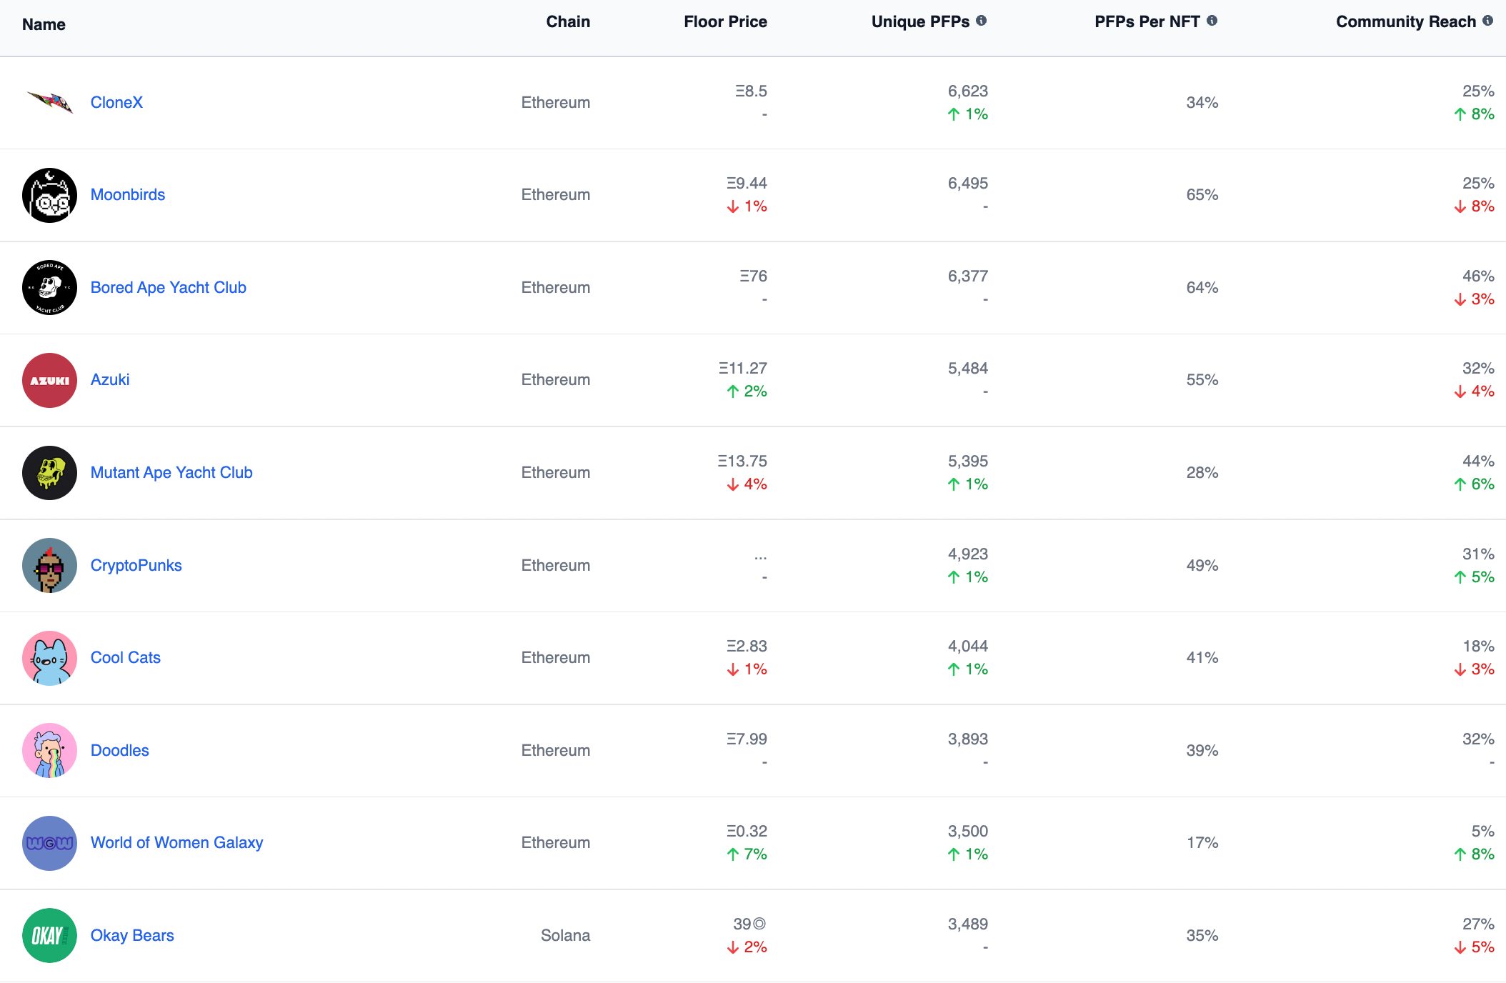Click the Doodles rainbow avatar
1506x983 pixels.
click(x=49, y=750)
